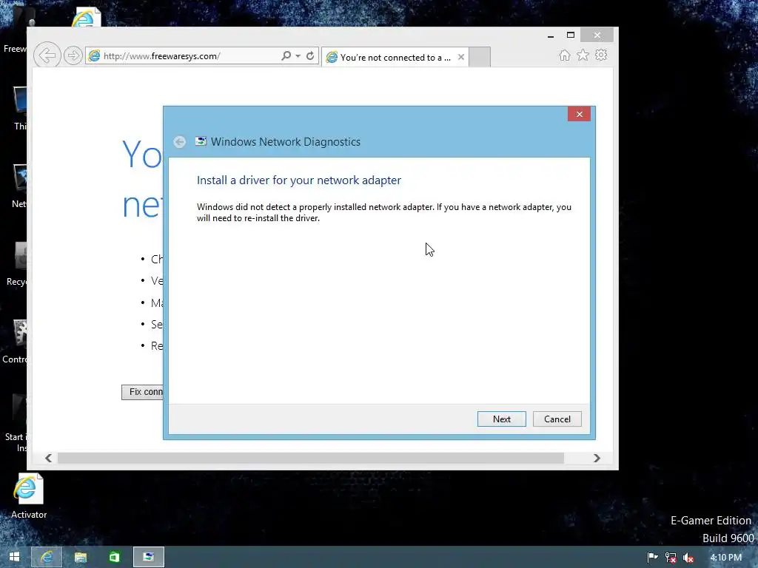Click the muted volume tray icon
758x568 pixels.
[x=688, y=558]
